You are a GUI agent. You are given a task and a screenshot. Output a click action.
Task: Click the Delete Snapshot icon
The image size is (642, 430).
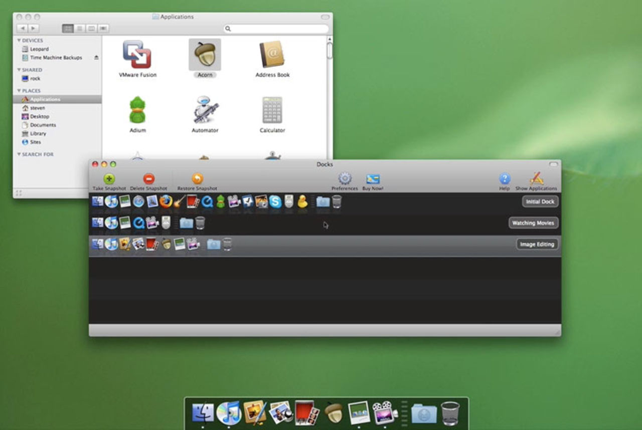coord(148,179)
